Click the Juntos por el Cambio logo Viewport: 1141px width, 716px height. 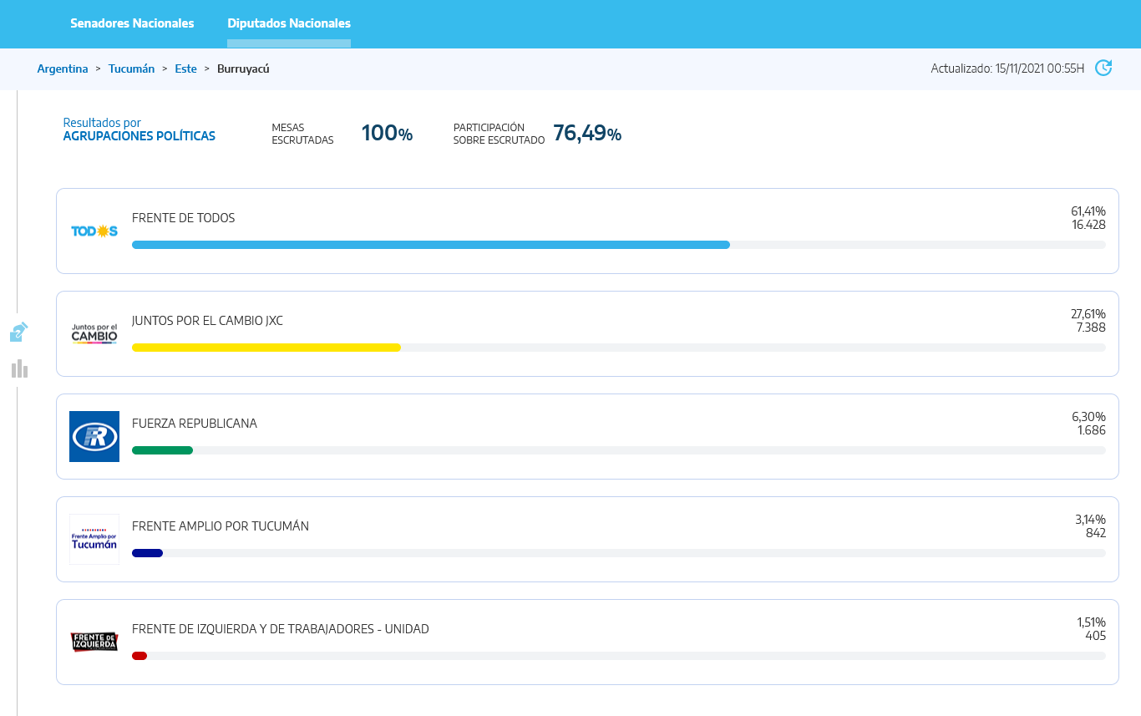[x=94, y=334]
